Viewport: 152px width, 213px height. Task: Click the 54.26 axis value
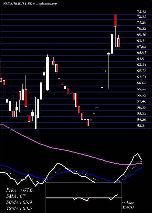pyautogui.click(x=142, y=119)
